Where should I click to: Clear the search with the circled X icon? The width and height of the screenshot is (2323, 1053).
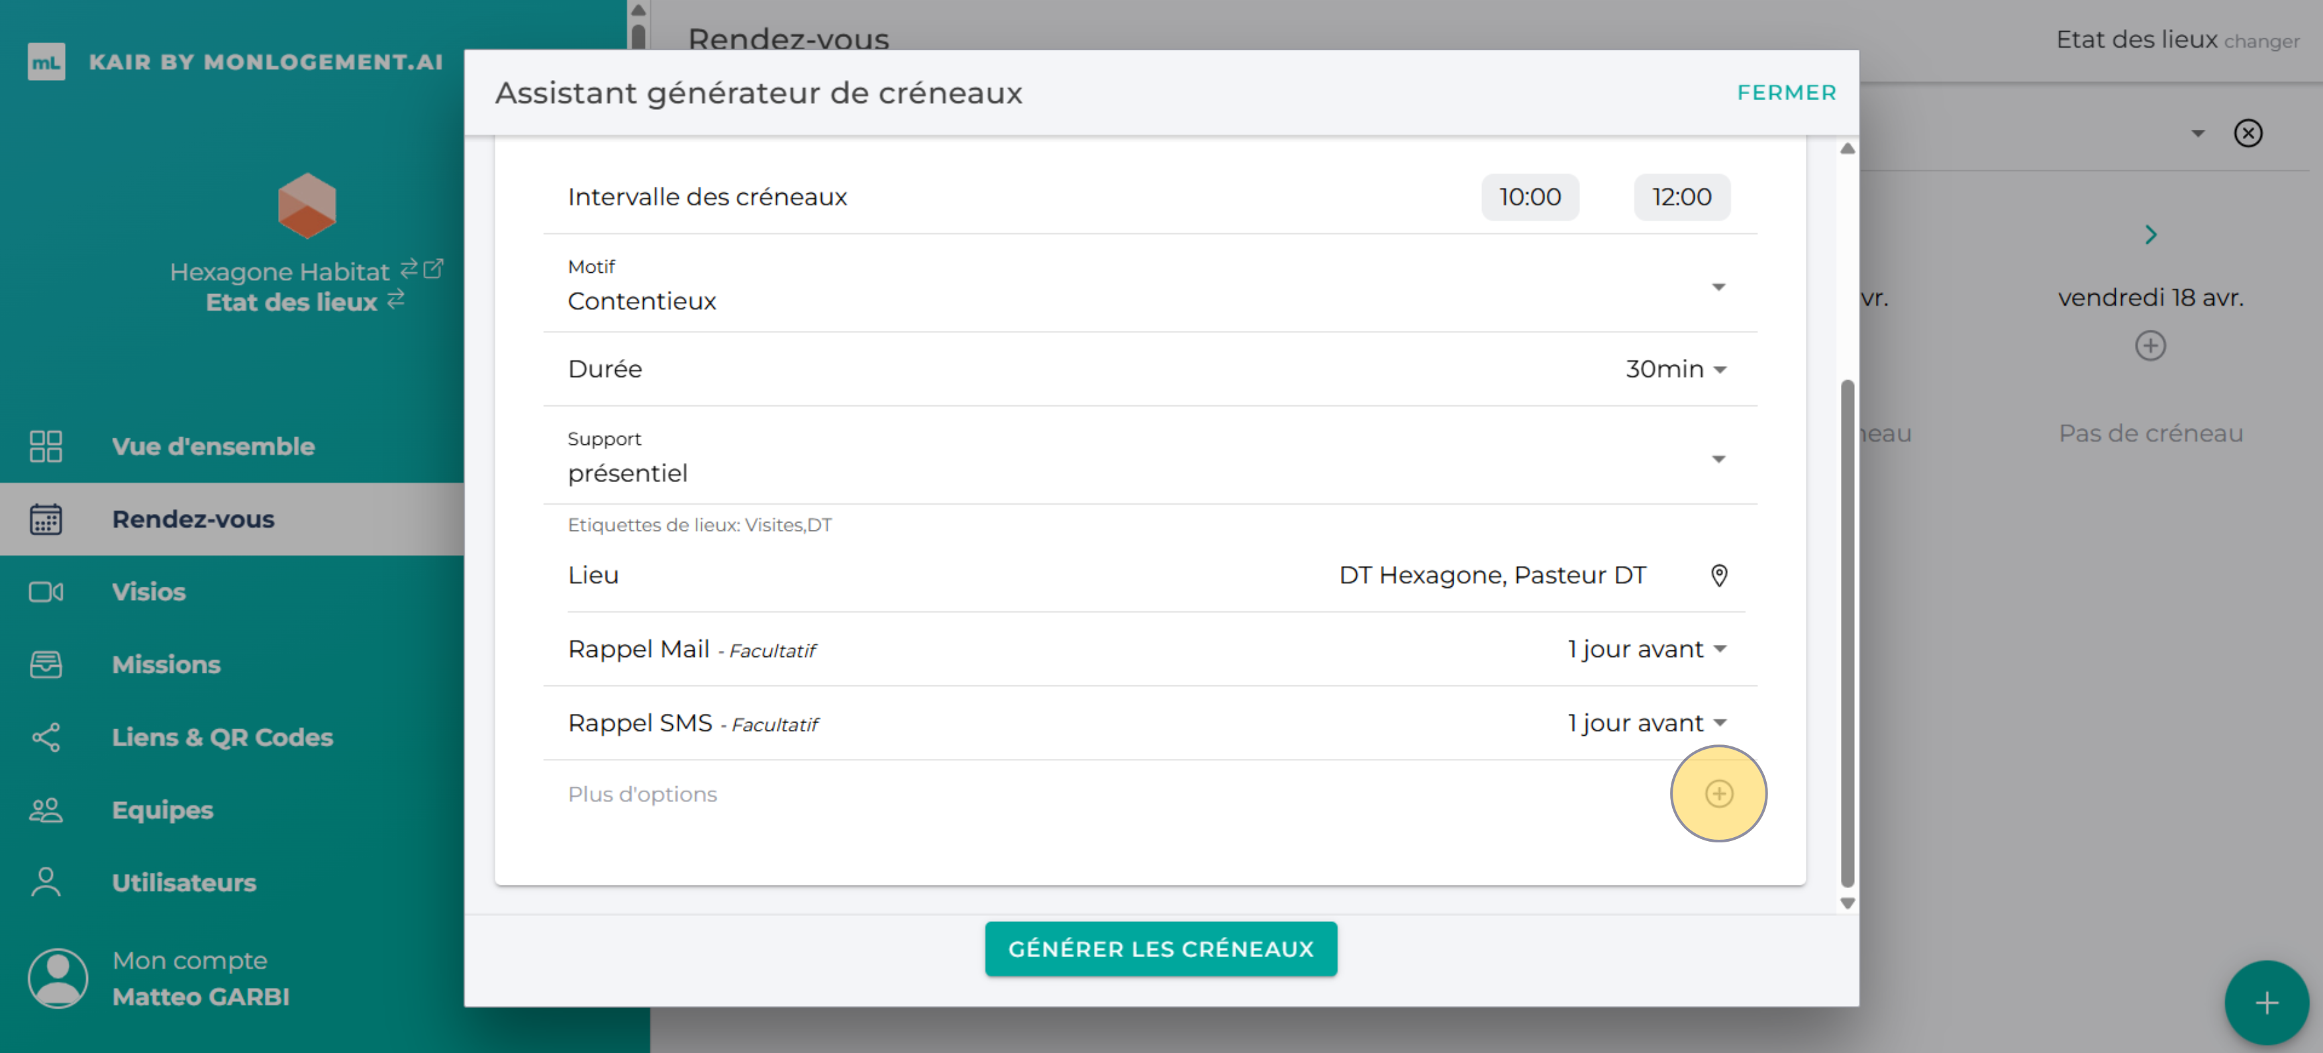(x=2248, y=132)
